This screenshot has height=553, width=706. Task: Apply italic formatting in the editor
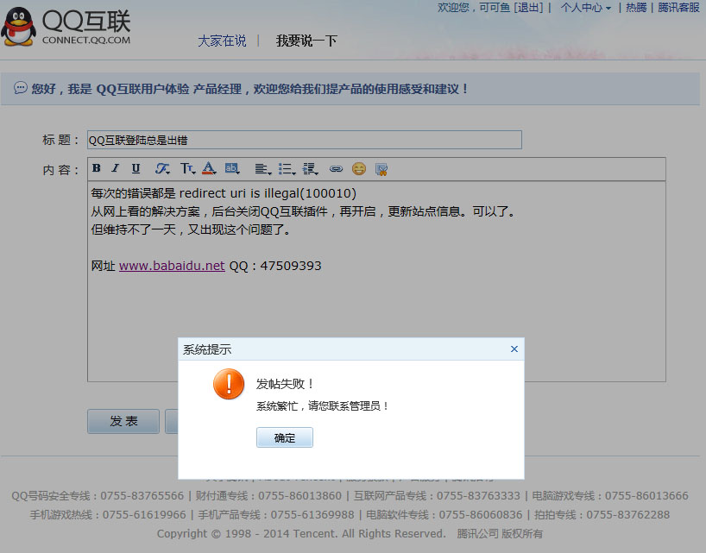click(x=116, y=168)
